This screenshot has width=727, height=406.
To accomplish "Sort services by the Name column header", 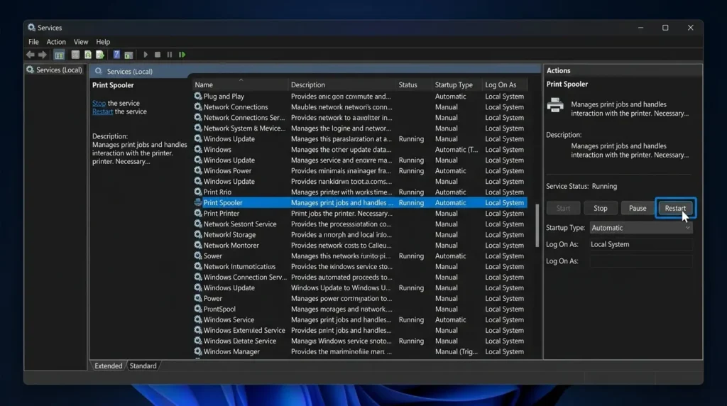I will (240, 84).
